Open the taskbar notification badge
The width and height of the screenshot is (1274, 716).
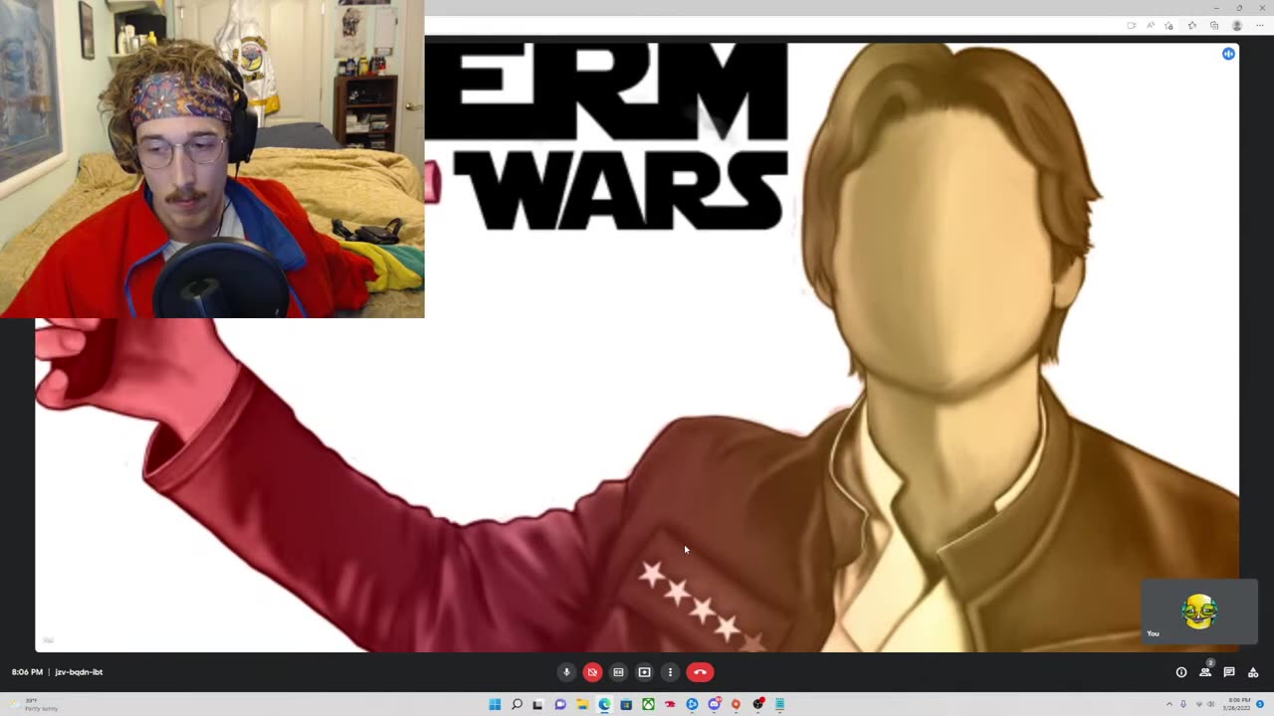pos(1260,704)
